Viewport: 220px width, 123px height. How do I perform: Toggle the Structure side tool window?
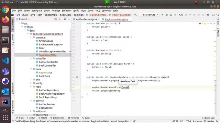click(13, 90)
